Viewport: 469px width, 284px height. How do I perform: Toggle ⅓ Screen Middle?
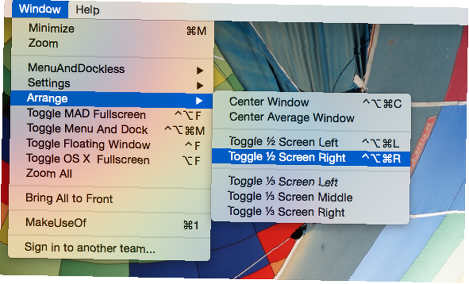coord(310,197)
